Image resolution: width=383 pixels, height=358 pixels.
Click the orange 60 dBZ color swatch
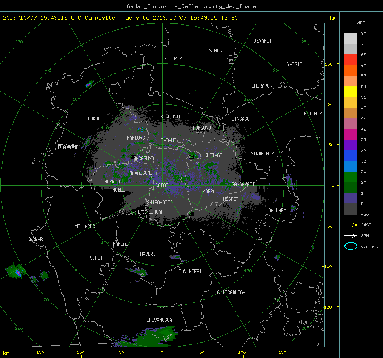pos(351,71)
